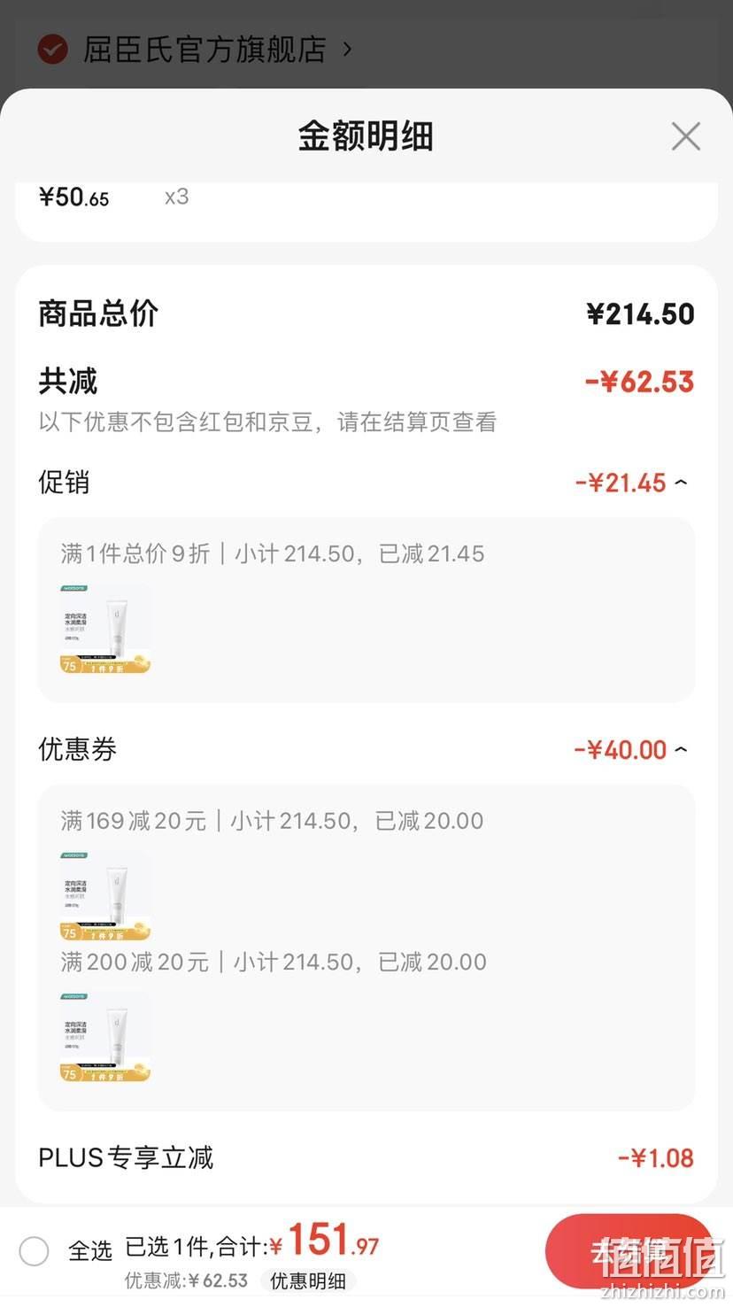
Task: Open product thumbnail under 满200减20元
Action: 105,1037
